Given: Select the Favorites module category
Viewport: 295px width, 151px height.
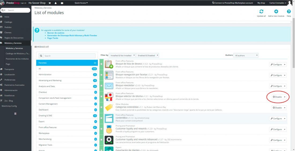Looking at the screenshot, I should [x=67, y=63].
